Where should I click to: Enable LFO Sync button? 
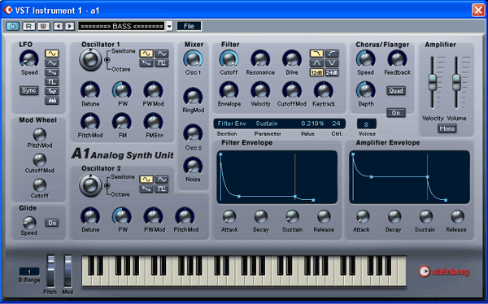29,90
